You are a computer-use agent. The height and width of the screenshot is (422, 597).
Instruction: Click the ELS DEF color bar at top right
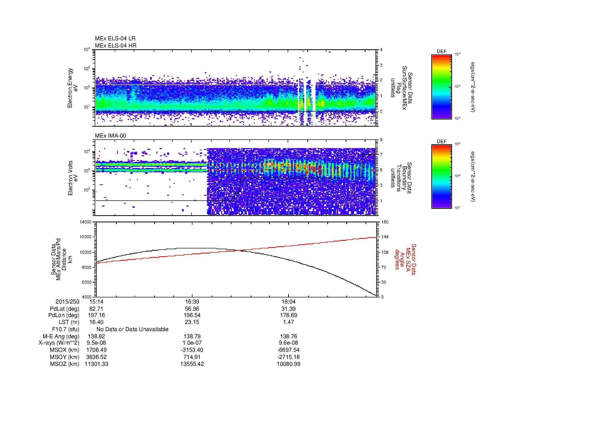[x=441, y=87]
